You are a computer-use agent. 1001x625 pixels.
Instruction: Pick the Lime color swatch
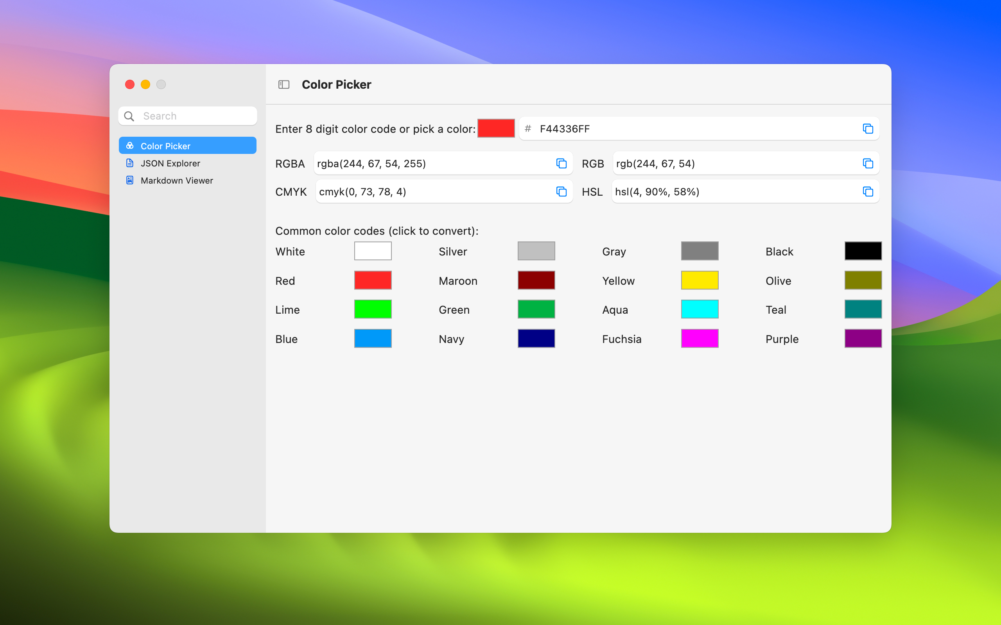point(373,309)
